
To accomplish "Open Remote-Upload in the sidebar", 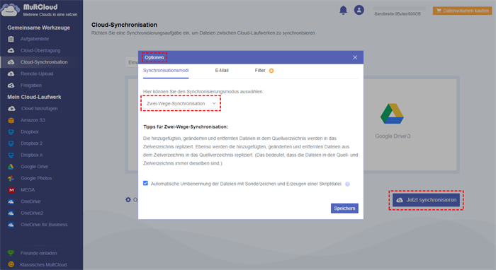I will 37,74.
